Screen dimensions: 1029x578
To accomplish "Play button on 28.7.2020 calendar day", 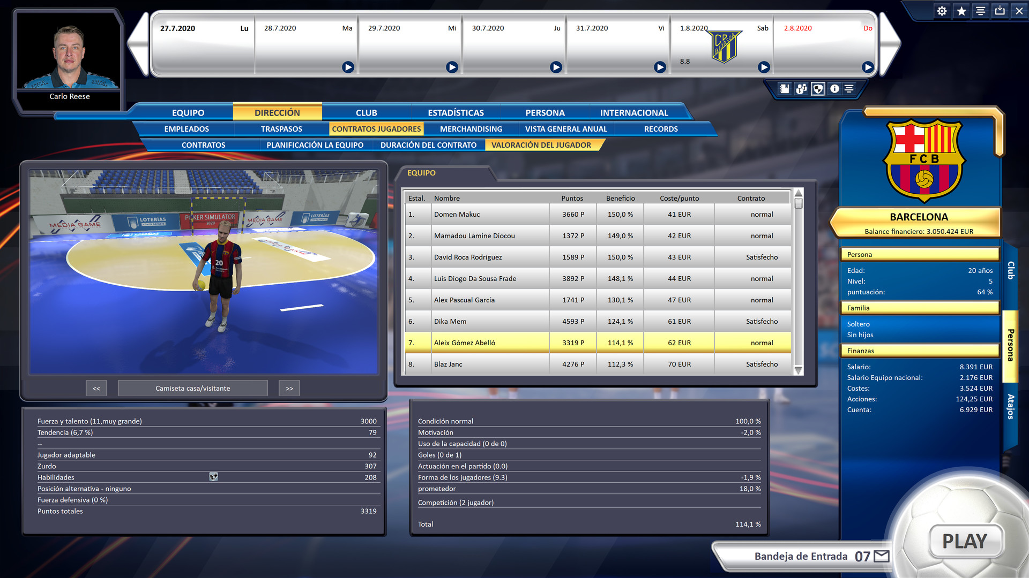I will tap(348, 67).
